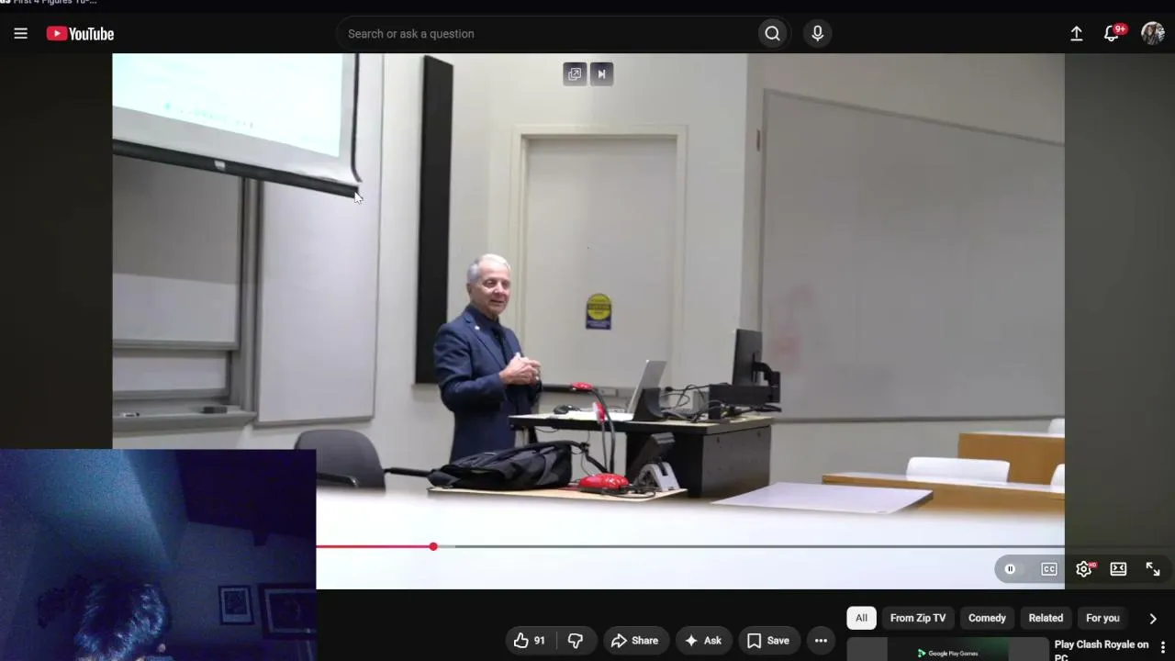Open the player settings gear
Screen dimensions: 1175x661
[1084, 569]
